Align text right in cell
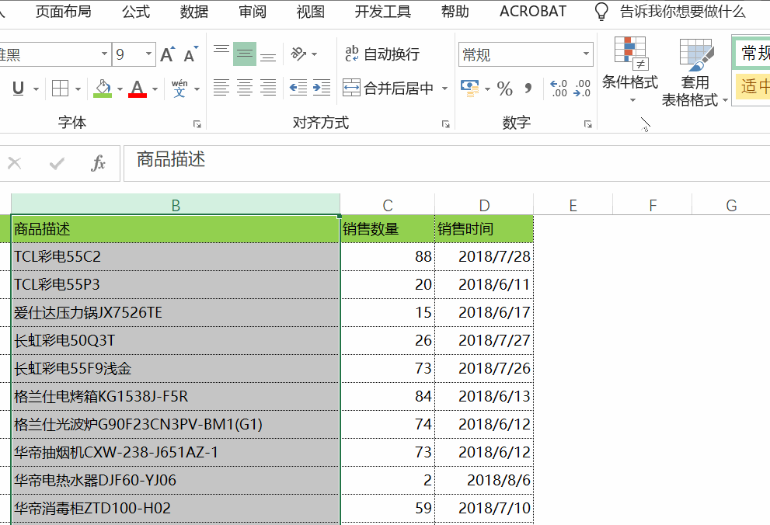 tap(268, 89)
